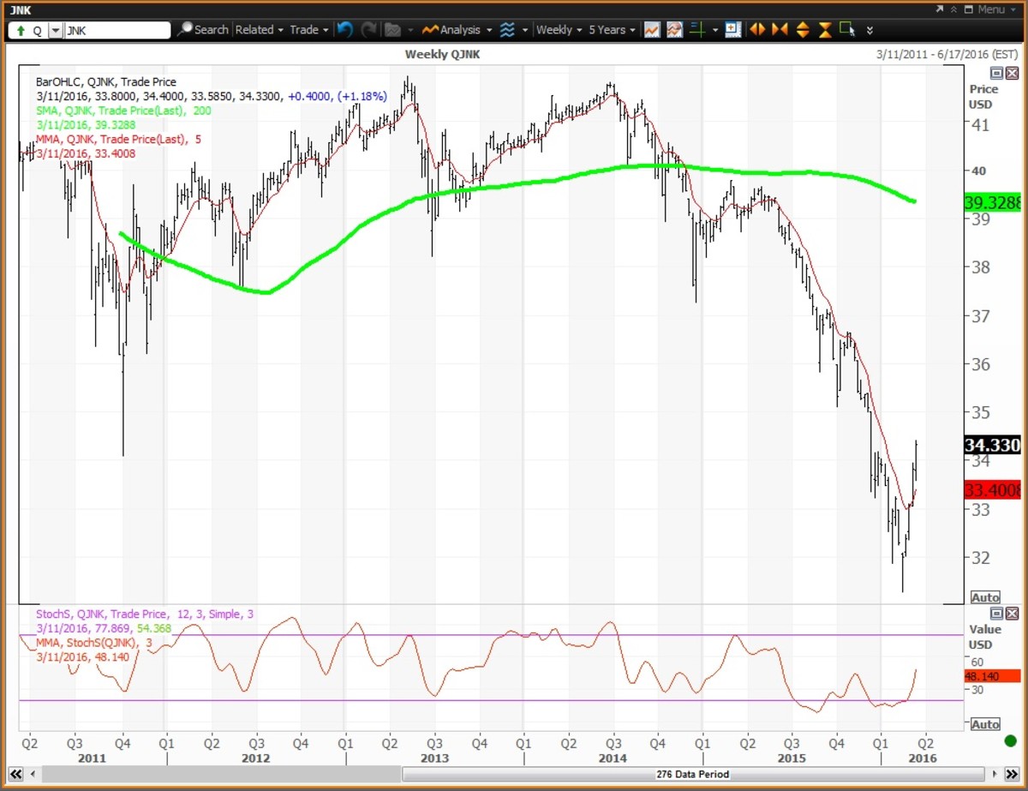1028x791 pixels.
Task: Click the JNK symbol input field
Action: [117, 30]
